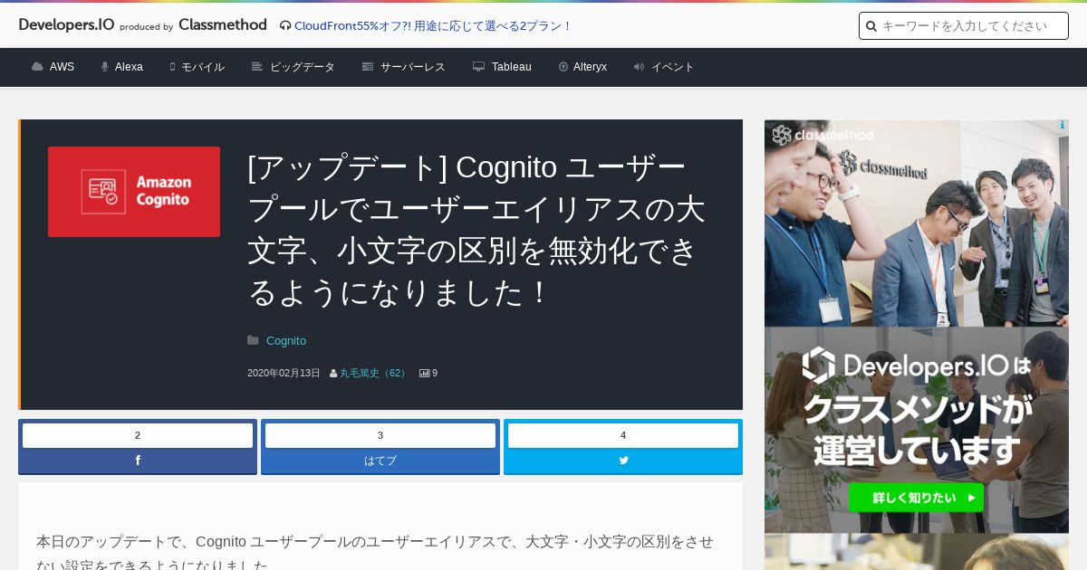Select the view count chart icon
Viewport: 1087px width, 570px height.
click(424, 373)
